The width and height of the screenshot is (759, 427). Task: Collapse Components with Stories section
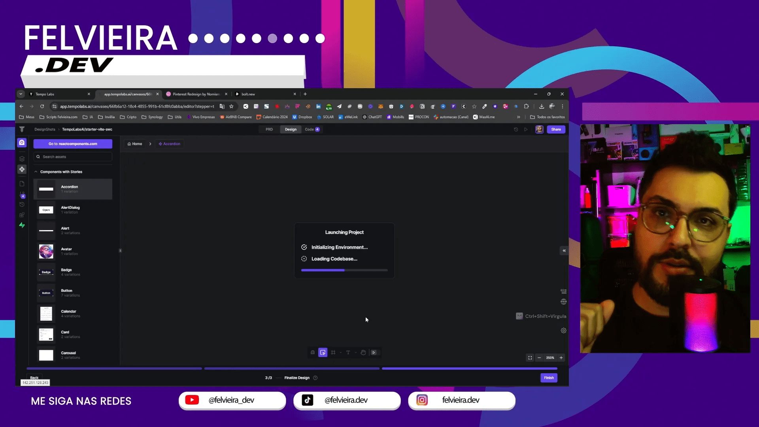pos(36,172)
